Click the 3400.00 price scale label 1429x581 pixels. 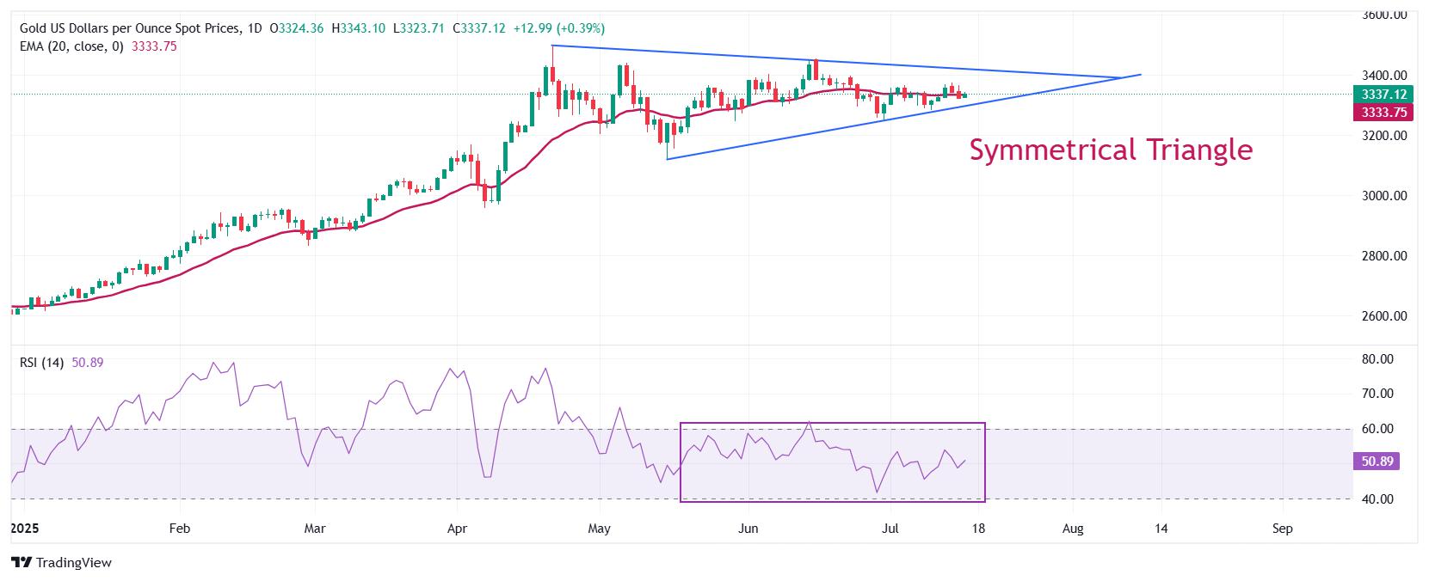(x=1385, y=76)
